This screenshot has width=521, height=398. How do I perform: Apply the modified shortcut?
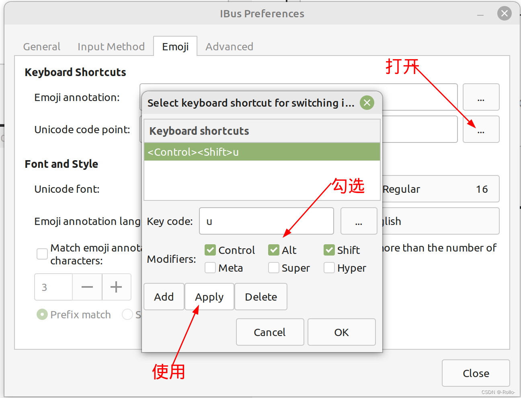(x=209, y=297)
